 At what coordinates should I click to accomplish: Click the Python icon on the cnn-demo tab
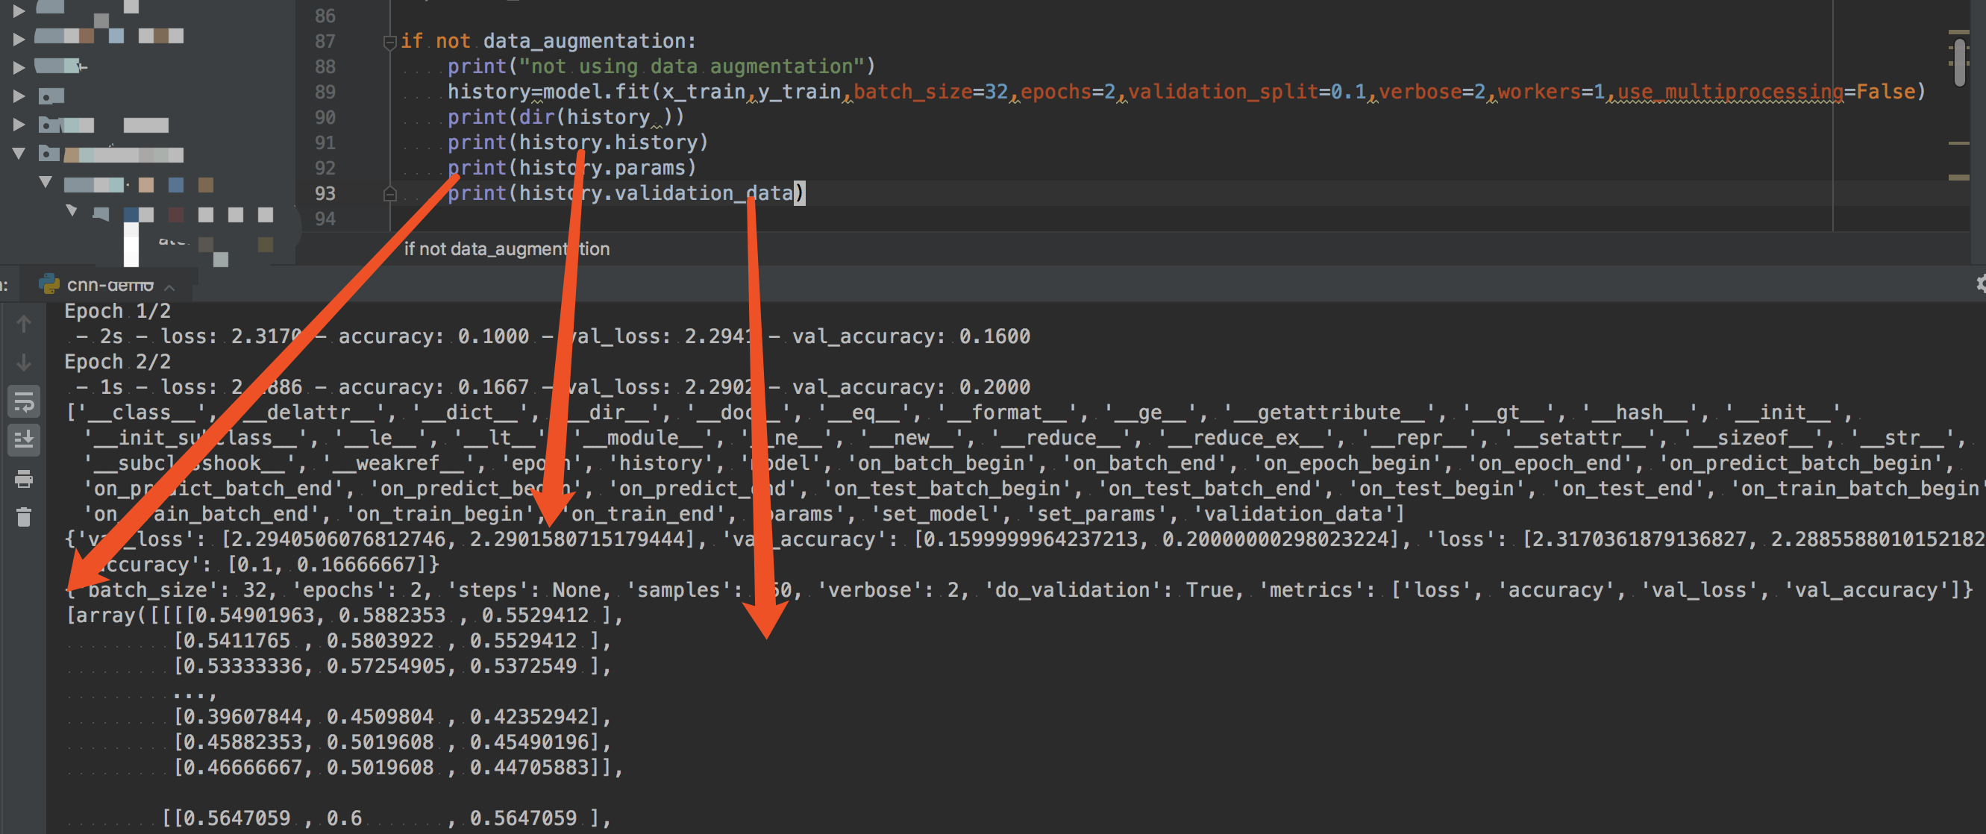point(49,284)
